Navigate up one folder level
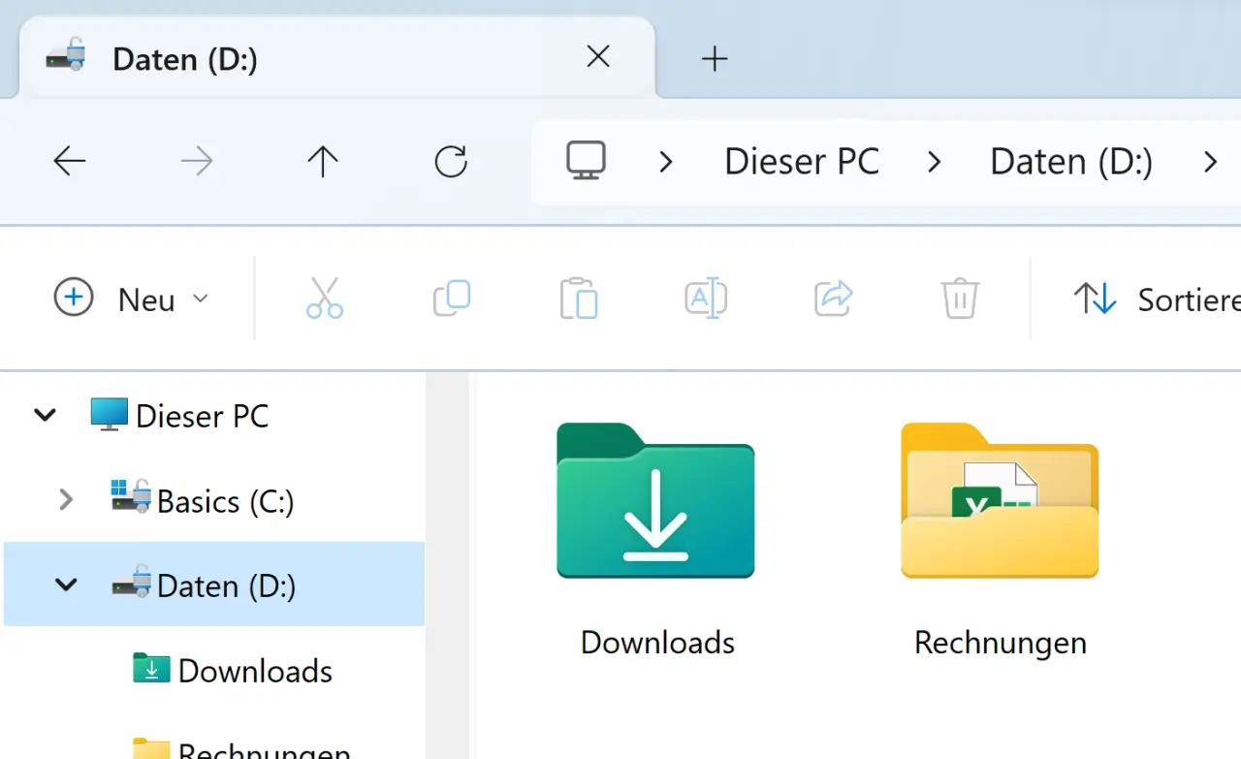1241x759 pixels. click(x=322, y=161)
